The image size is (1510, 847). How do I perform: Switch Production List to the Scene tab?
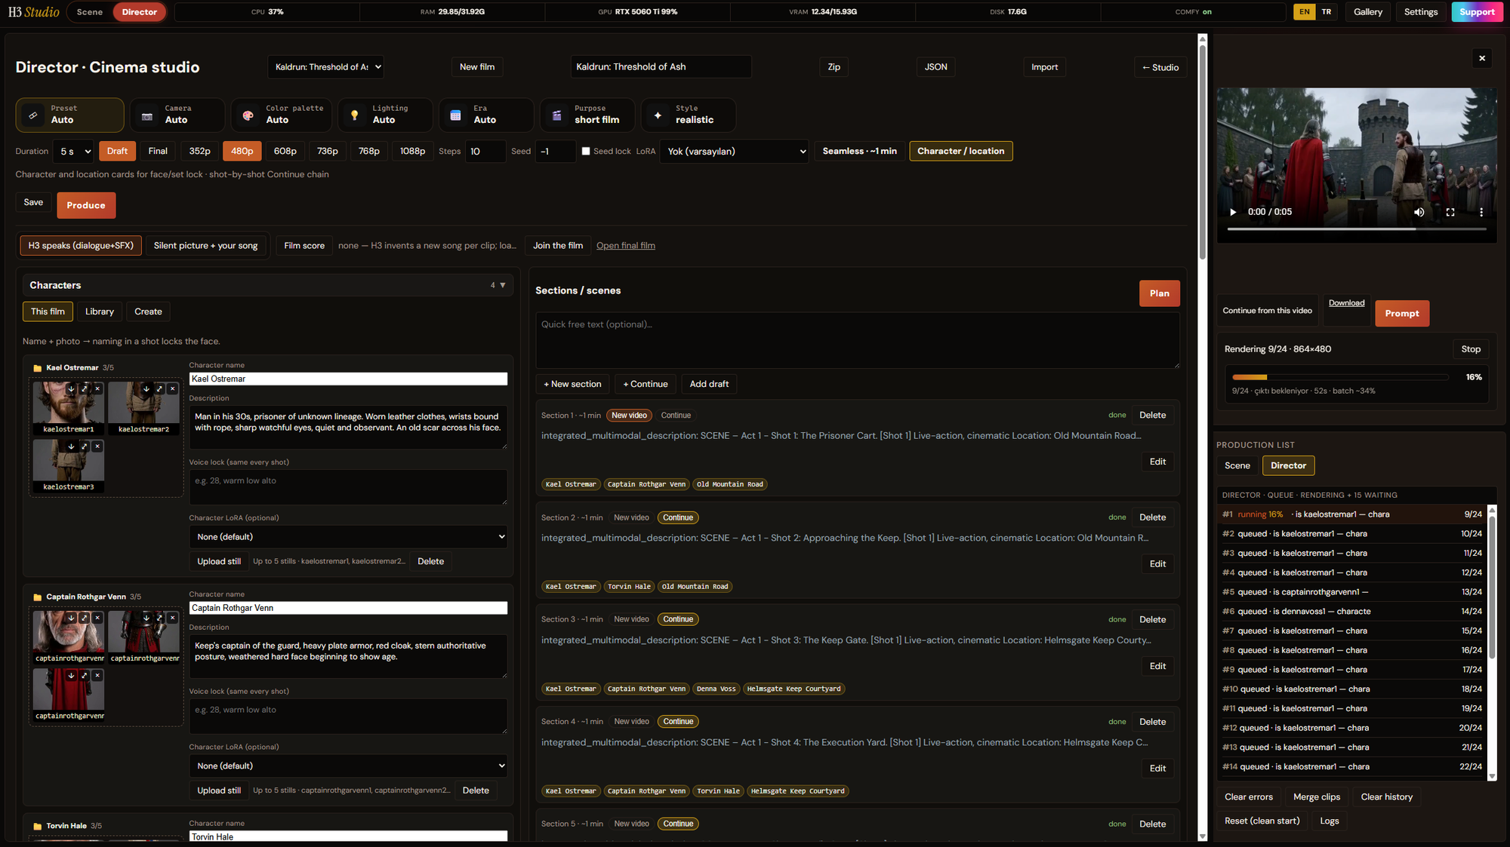pyautogui.click(x=1237, y=465)
